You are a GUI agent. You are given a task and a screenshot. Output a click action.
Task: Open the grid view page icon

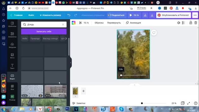[x=183, y=103]
